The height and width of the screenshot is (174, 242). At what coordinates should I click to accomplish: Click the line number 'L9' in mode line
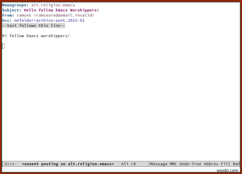coord(133,164)
